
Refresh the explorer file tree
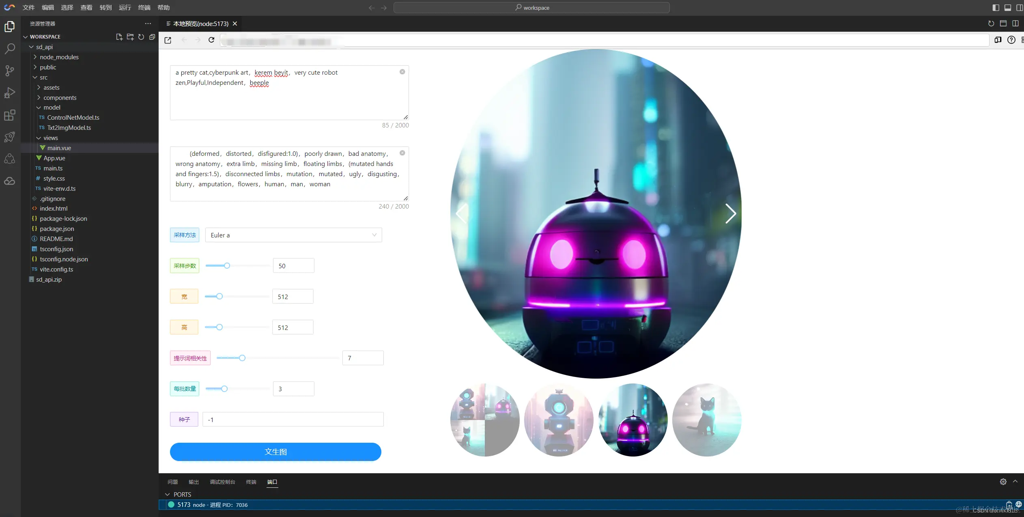(141, 37)
